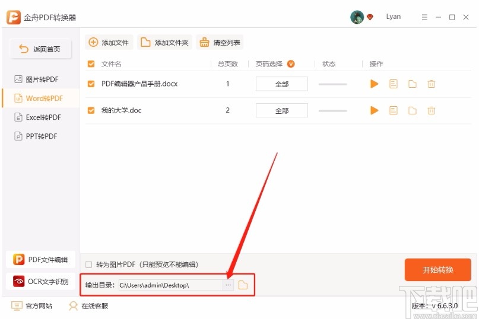Select file name 我的大学.doc
479x319 pixels.
tap(121, 110)
